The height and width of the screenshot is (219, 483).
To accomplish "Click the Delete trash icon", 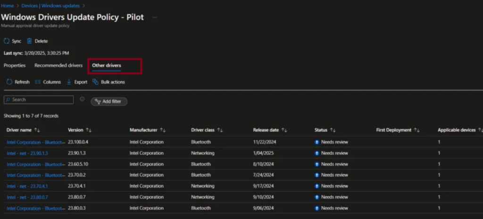I will pos(29,41).
